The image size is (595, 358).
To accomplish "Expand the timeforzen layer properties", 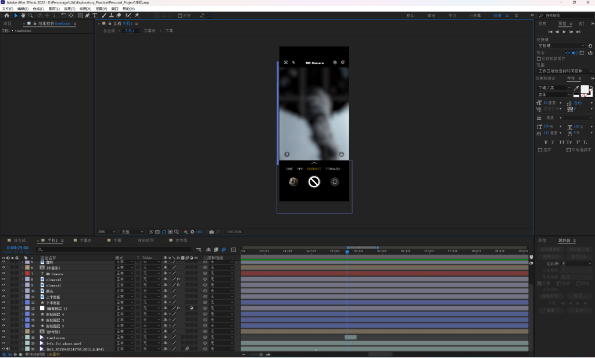I will [22, 337].
